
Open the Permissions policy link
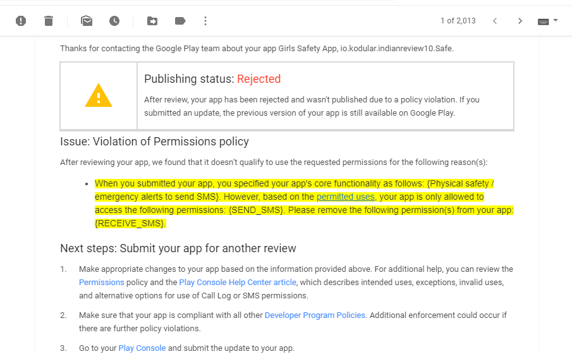(x=101, y=283)
